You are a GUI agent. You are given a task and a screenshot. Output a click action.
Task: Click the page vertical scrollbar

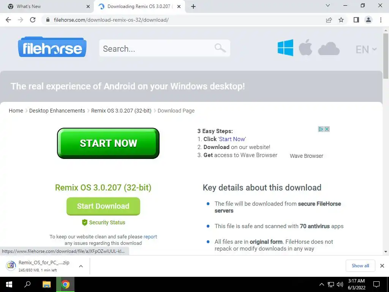tap(386, 56)
